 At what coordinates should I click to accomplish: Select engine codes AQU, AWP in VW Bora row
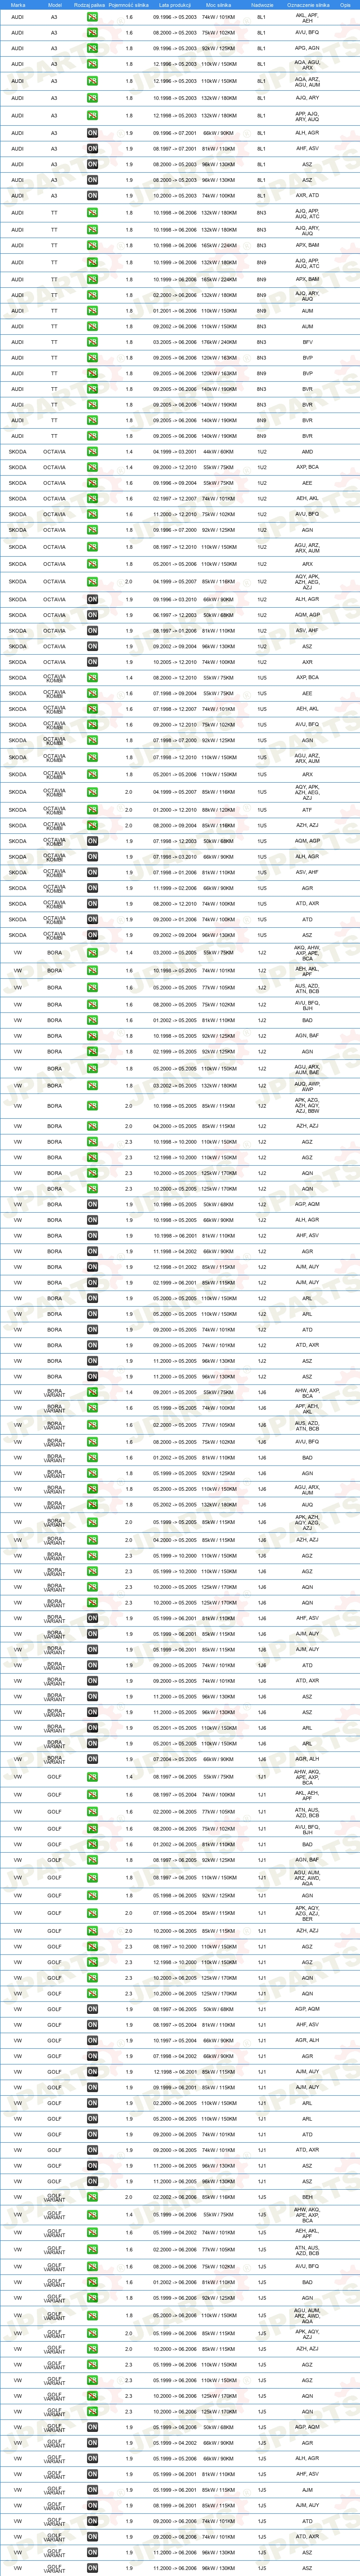pyautogui.click(x=307, y=1086)
